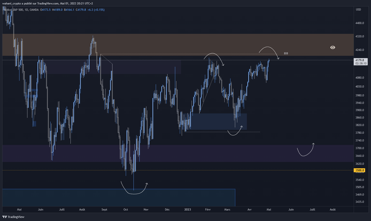Viewport: 371px width, 221px height.
Task: Toggle the eye visibility icon in the supply zone
Action: pyautogui.click(x=332, y=47)
